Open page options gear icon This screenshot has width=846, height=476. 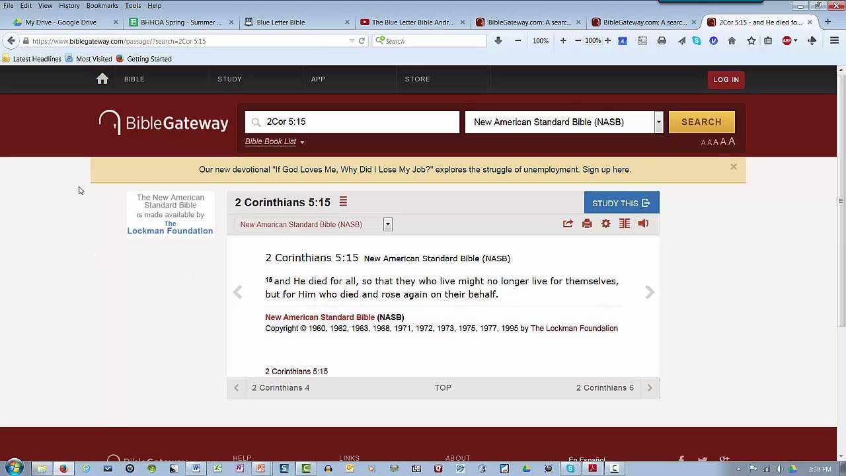point(606,223)
